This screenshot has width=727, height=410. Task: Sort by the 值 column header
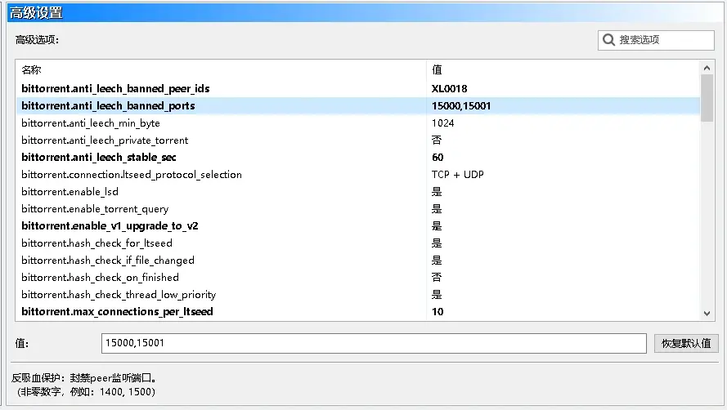[563, 70]
